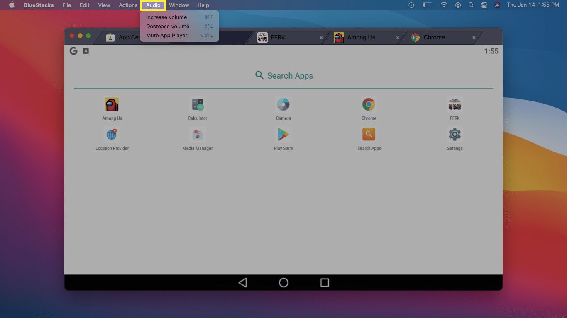
Task: Click the user account menu bar icon
Action: click(x=458, y=5)
